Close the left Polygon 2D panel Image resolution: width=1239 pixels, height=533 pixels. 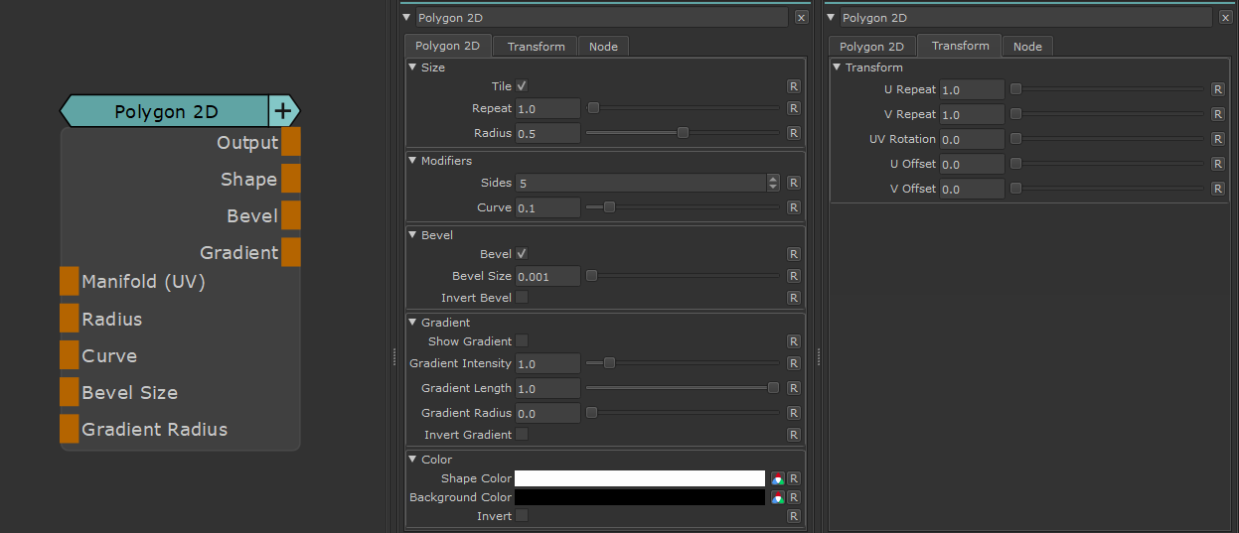(x=801, y=18)
